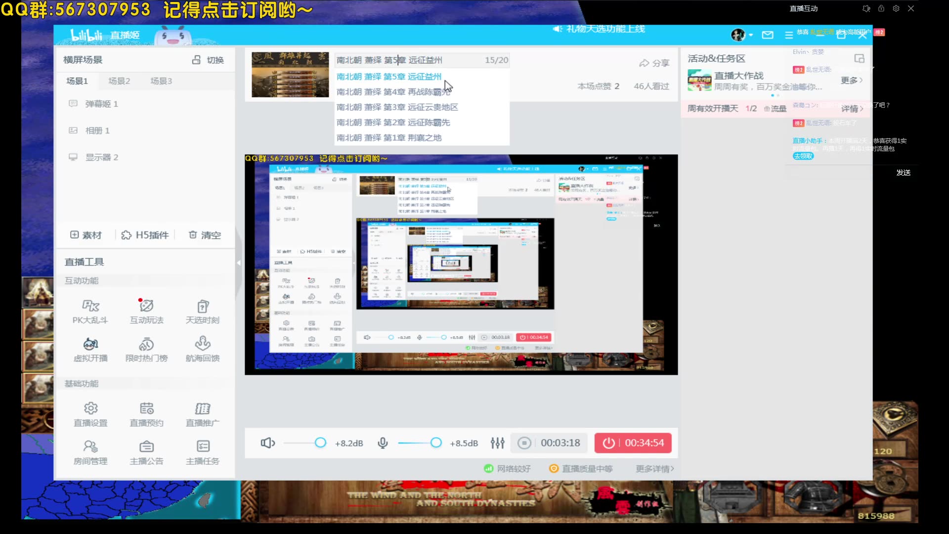Collapse the left sidebar panel arrow

[x=238, y=263]
